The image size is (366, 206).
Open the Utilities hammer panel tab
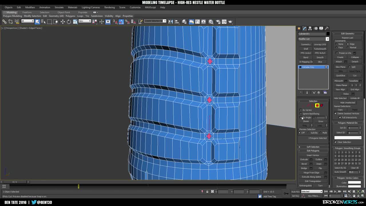coord(327,28)
